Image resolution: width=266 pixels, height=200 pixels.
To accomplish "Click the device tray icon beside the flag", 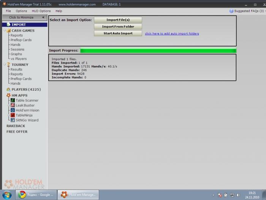I will (x=226, y=195).
